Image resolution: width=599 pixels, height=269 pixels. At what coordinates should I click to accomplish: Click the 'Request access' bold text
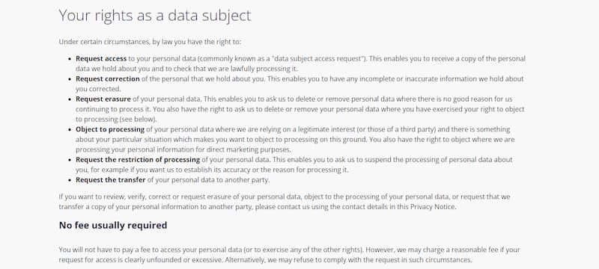(x=101, y=59)
